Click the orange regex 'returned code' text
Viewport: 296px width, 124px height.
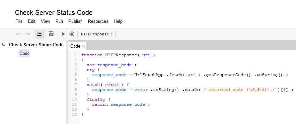click(226, 90)
